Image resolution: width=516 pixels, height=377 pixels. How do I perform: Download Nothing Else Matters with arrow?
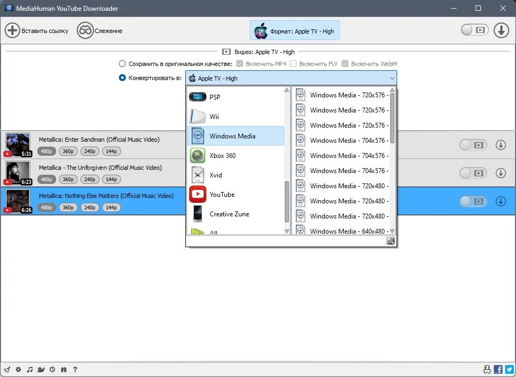pos(501,201)
